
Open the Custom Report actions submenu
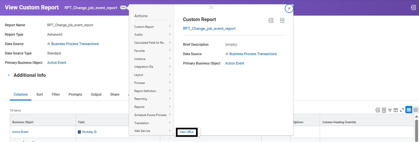point(152,27)
